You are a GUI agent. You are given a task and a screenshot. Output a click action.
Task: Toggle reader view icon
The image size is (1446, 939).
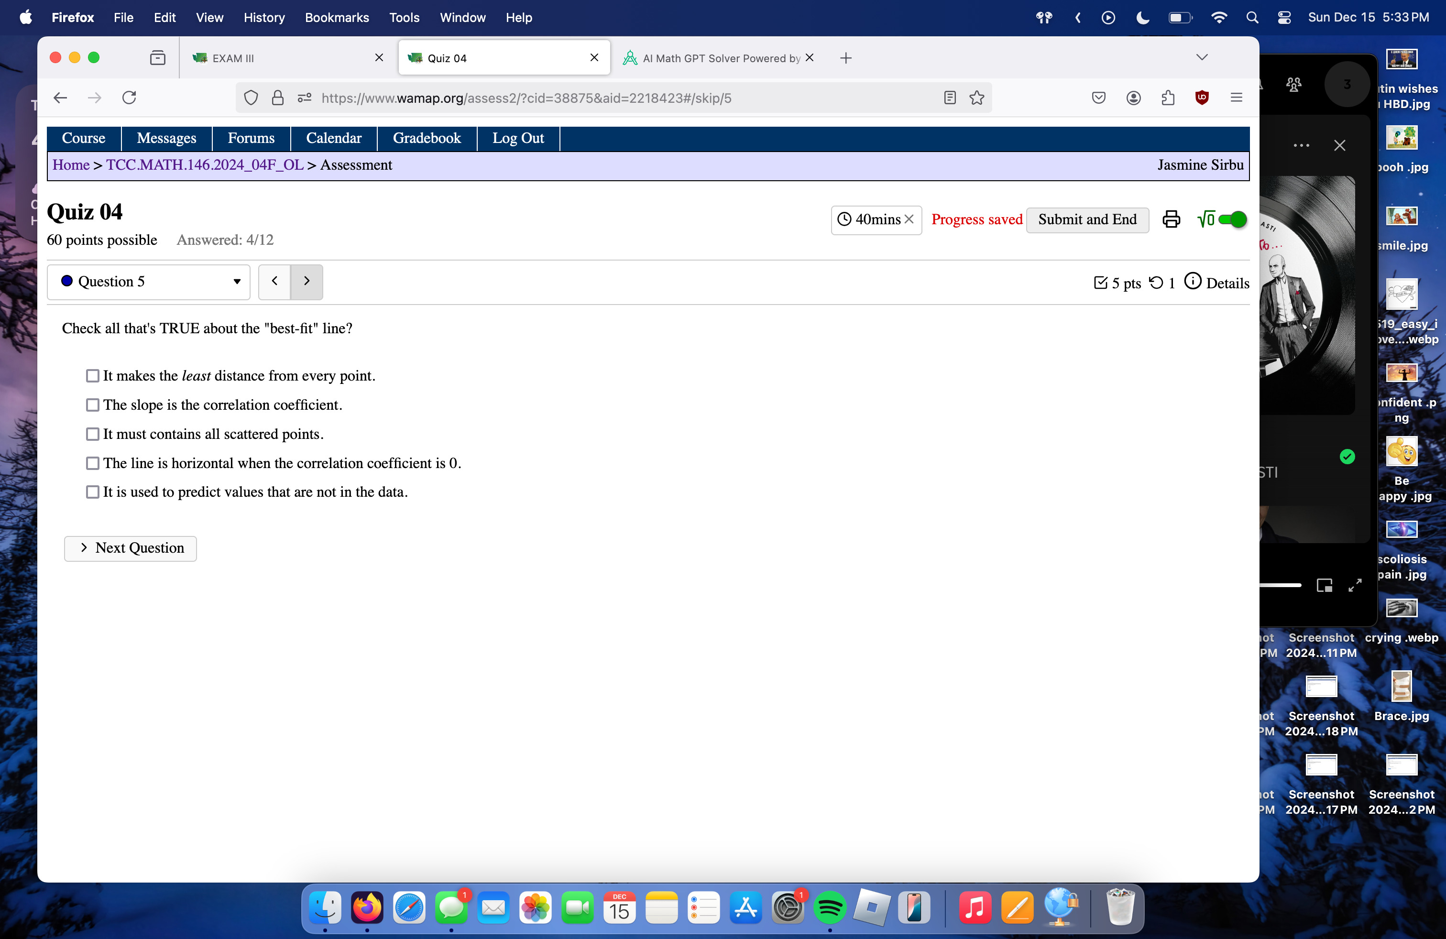(950, 98)
